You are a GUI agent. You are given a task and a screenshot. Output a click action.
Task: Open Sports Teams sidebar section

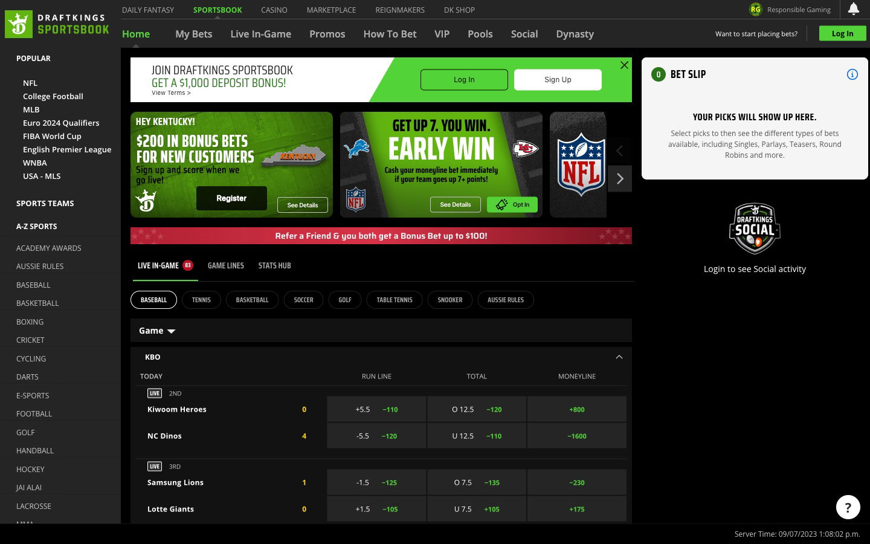[x=45, y=203]
